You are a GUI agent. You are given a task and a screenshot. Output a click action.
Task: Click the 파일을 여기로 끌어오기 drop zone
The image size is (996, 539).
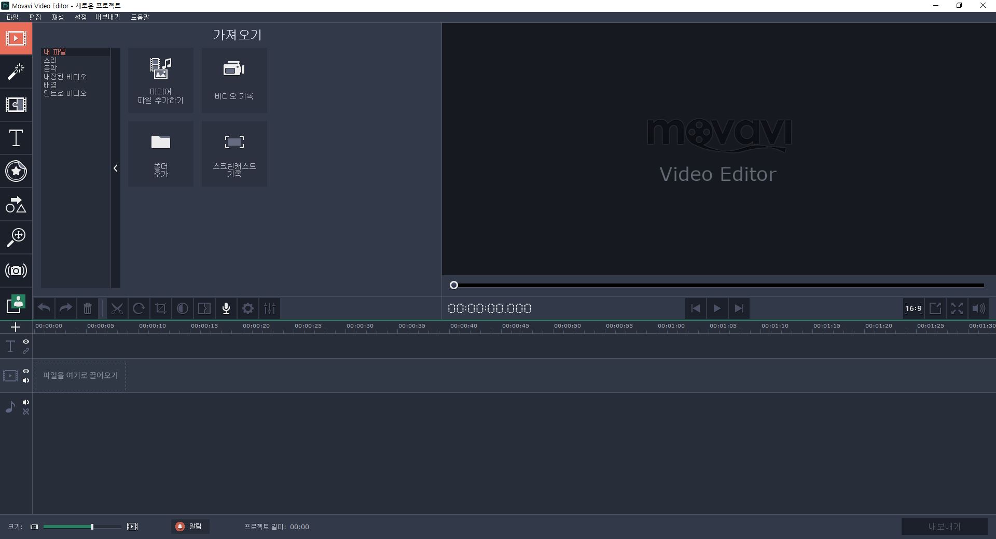point(80,375)
